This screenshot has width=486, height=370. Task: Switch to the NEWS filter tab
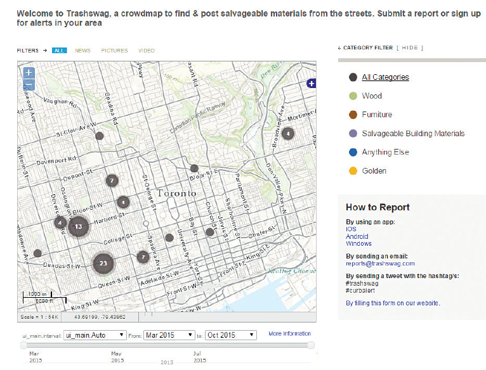pyautogui.click(x=82, y=51)
